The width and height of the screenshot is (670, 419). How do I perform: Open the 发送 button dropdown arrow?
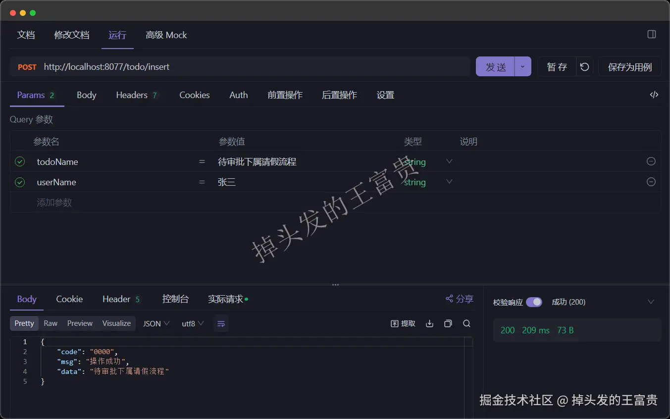(x=523, y=66)
